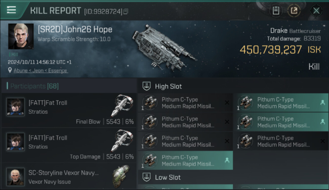Select first Pithum C-Type missile launcher
This screenshot has height=190, width=329.
[185, 103]
